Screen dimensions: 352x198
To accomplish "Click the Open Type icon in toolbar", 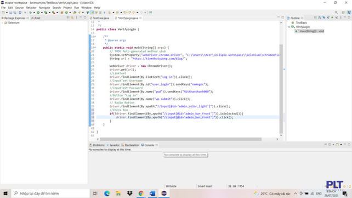I will tap(75, 13).
